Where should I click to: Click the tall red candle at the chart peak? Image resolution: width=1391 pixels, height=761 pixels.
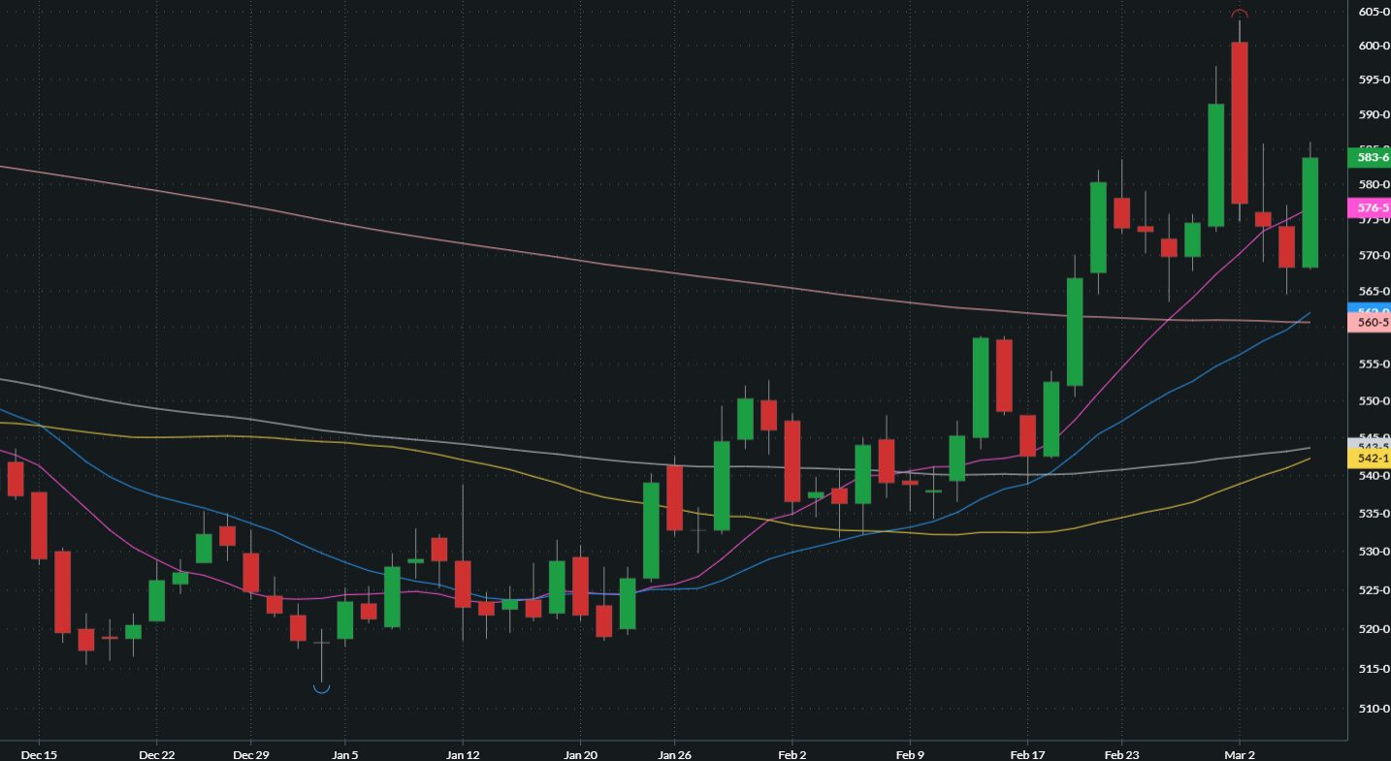pyautogui.click(x=1239, y=122)
